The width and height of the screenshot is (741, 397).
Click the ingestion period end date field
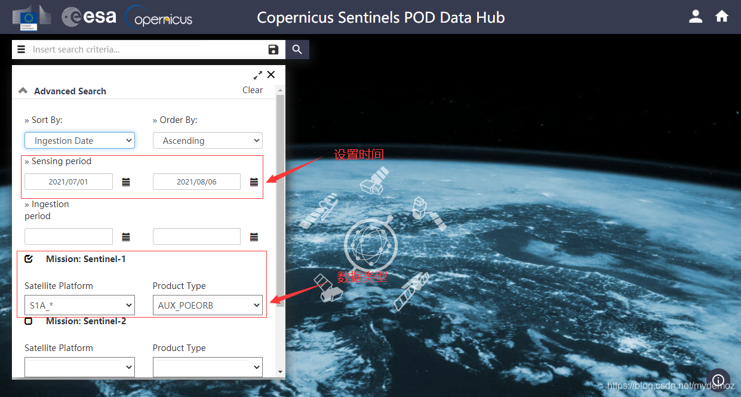point(196,236)
